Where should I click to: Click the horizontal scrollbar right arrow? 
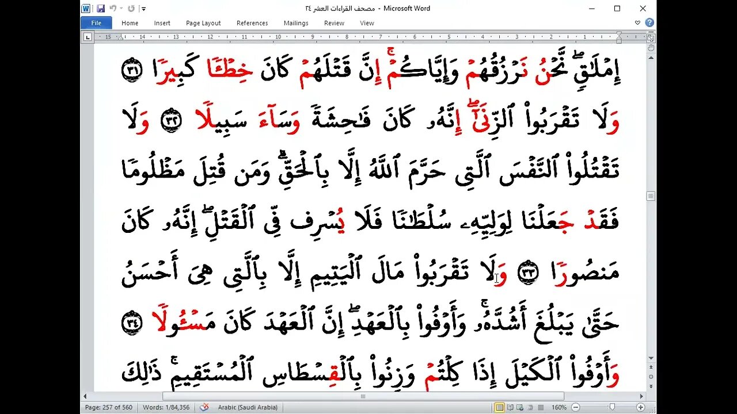641,396
